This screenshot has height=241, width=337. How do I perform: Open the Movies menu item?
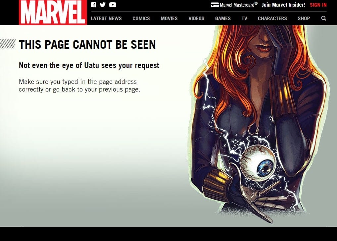coord(169,19)
